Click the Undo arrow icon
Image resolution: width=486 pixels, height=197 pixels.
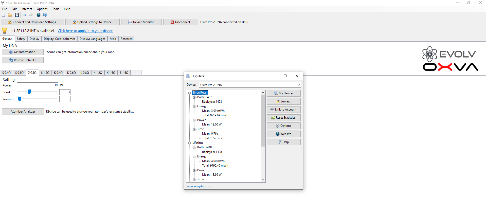pos(25,15)
